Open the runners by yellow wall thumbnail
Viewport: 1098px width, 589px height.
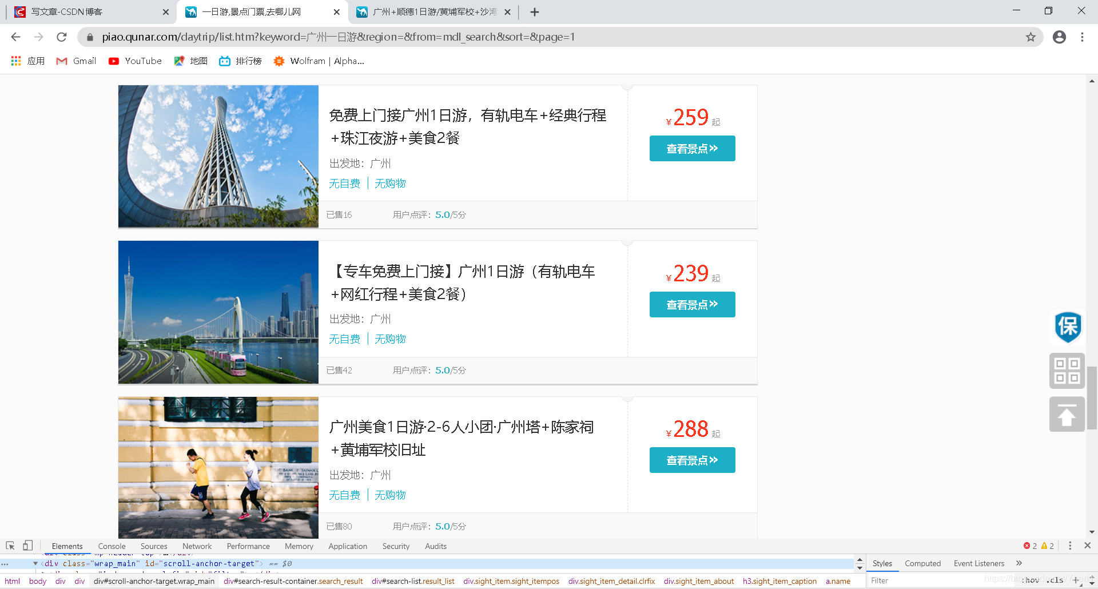218,467
